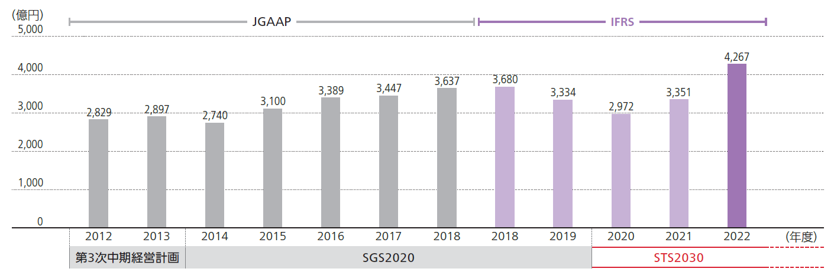Select the 2020 year label
The height and width of the screenshot is (275, 834).
(620, 237)
